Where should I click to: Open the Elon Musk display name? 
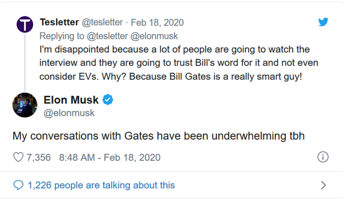(72, 100)
